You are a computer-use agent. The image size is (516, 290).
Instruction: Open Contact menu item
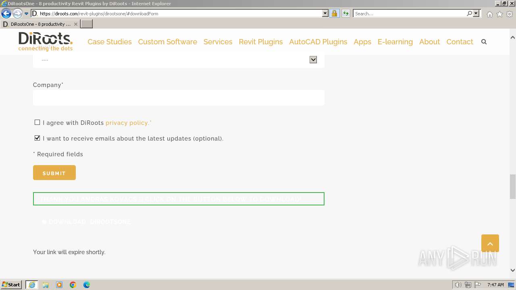click(460, 41)
